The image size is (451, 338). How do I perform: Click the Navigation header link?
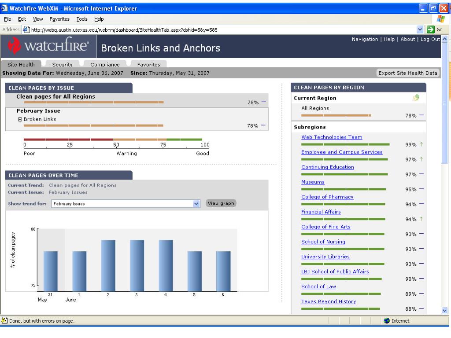pyautogui.click(x=365, y=39)
